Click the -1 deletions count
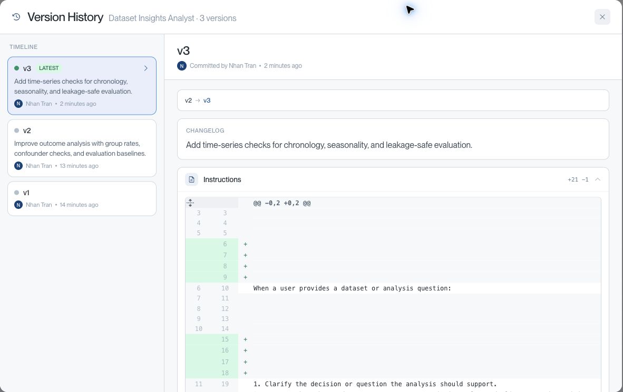The width and height of the screenshot is (623, 392). coord(585,180)
